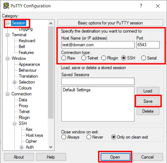167x163 pixels.
Task: Open the Cipher settings category
Action: tap(31, 141)
